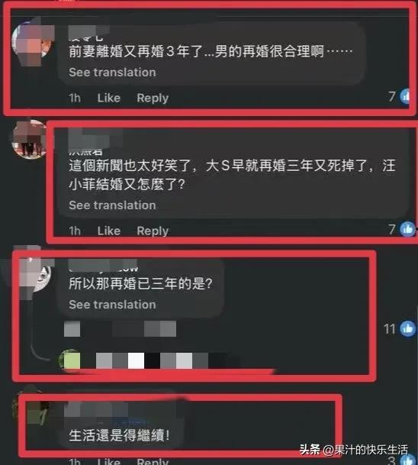Open avatar of third commenter
Screen dimensions: 418x465
[x=36, y=274]
